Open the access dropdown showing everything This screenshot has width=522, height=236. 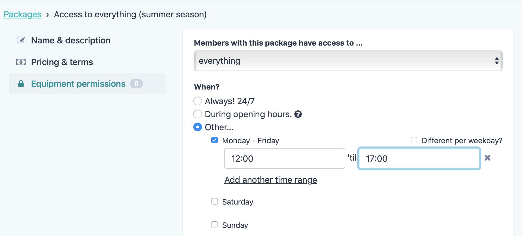coord(348,61)
